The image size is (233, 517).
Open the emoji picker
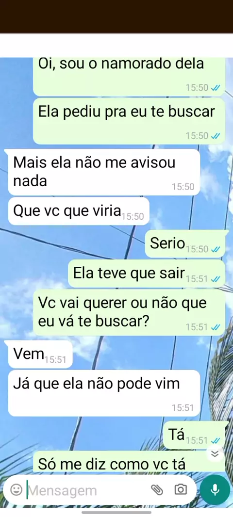point(16,489)
